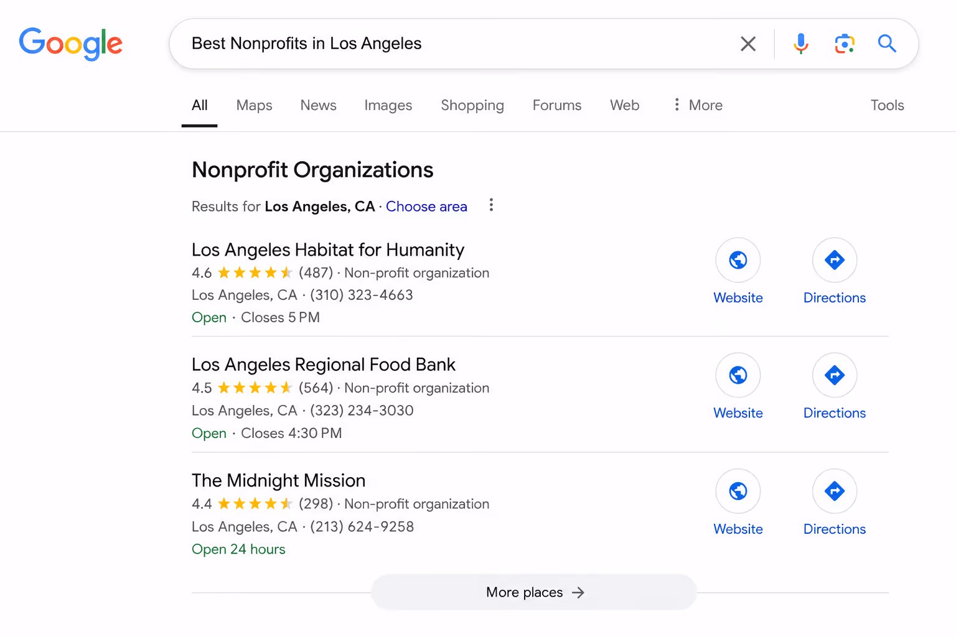Switch to the News tab
Viewport: 956px width, 637px height.
318,105
